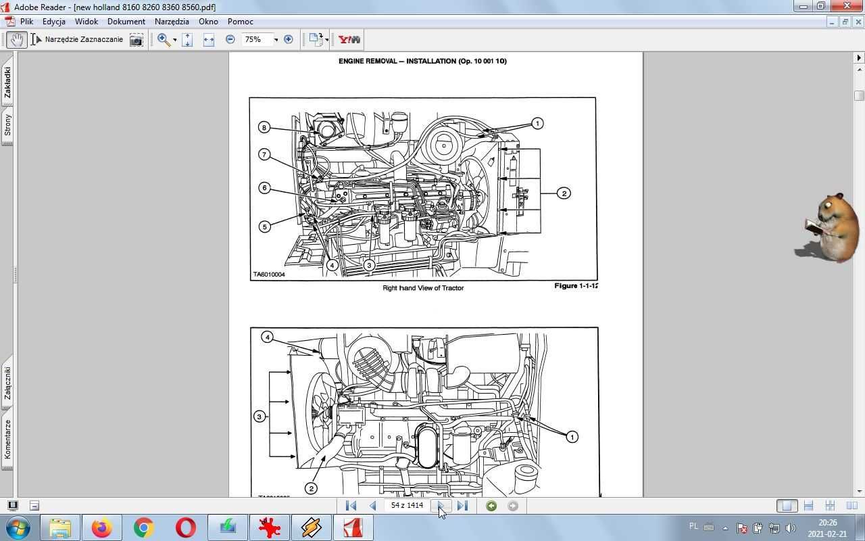Image resolution: width=865 pixels, height=541 pixels.
Task: Open the Plik menu
Action: tap(26, 22)
